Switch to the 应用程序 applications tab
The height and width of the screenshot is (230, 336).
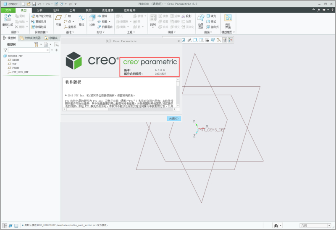tap(130, 10)
